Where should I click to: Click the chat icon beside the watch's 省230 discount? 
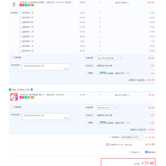coord(129,3)
